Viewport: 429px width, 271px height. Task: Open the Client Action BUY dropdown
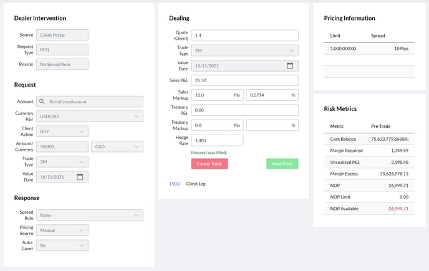click(62, 131)
